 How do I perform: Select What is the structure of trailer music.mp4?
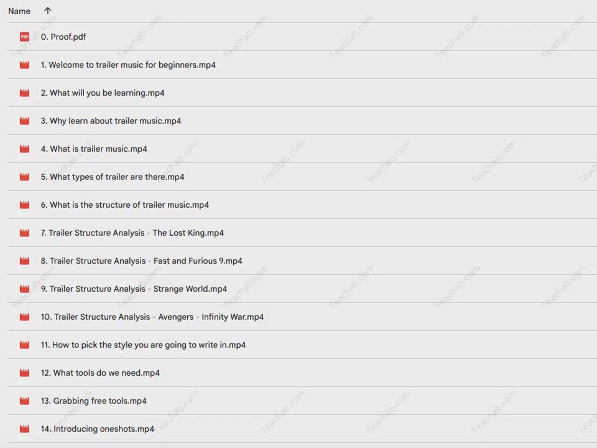125,205
